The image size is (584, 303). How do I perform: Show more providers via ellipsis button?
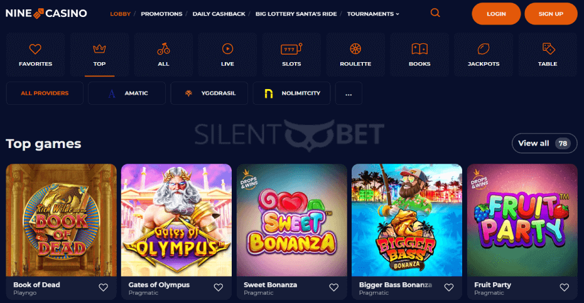click(x=349, y=93)
